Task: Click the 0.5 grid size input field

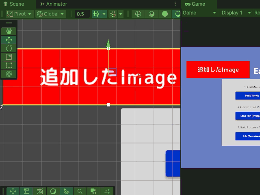Action: point(82,14)
